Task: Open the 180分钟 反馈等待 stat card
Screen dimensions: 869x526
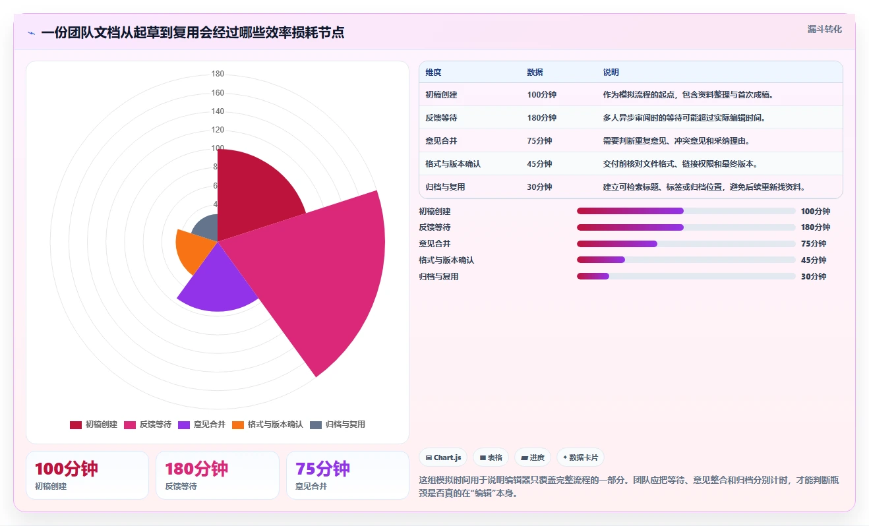Action: click(x=218, y=475)
